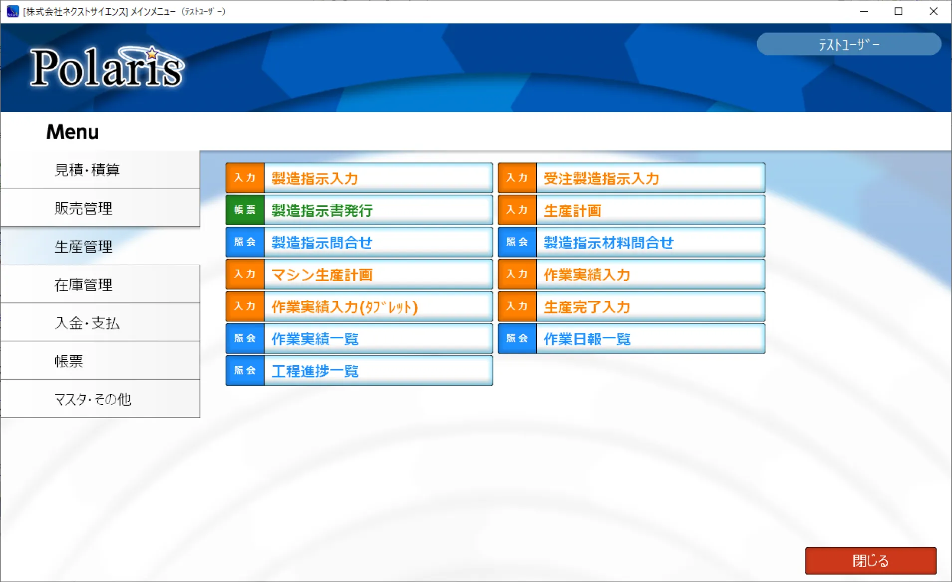Open 受注製造指示入力 entry screen
Screen dimensions: 952x582
coord(632,178)
